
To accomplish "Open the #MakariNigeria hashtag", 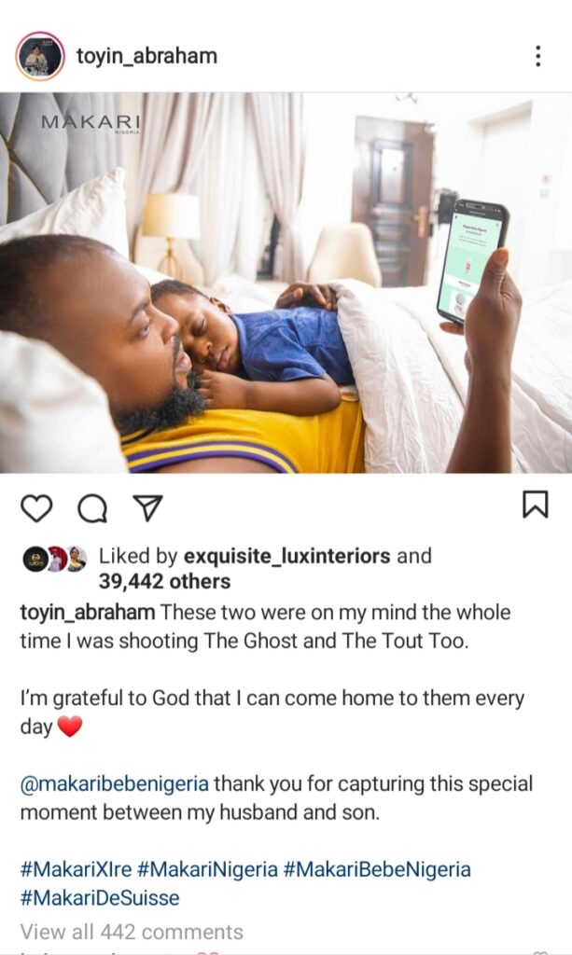I will [x=208, y=869].
